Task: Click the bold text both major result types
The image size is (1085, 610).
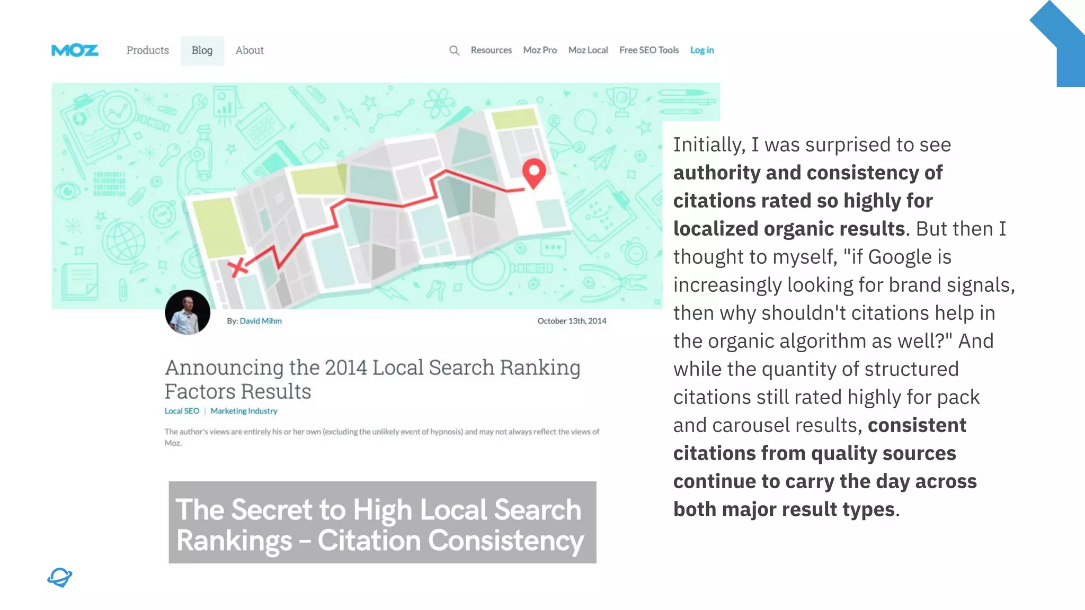Action: (x=784, y=509)
